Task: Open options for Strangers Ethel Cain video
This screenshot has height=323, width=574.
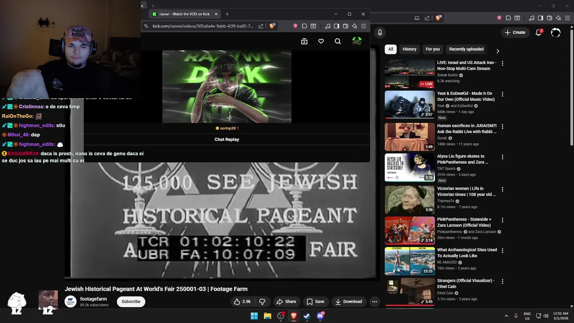Action: point(502,281)
